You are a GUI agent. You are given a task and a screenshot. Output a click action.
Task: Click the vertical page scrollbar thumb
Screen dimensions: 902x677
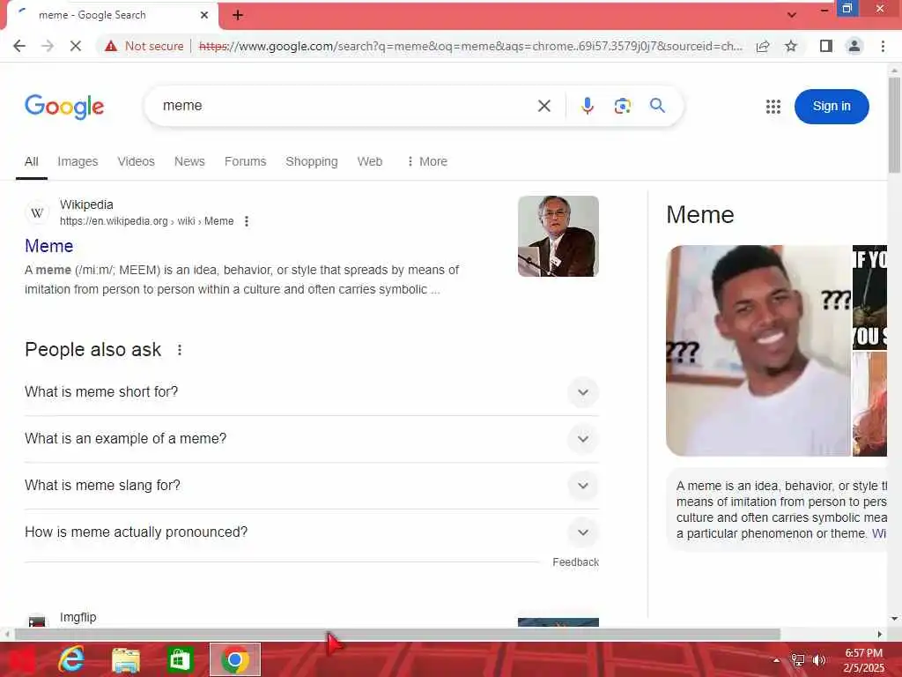click(894, 124)
